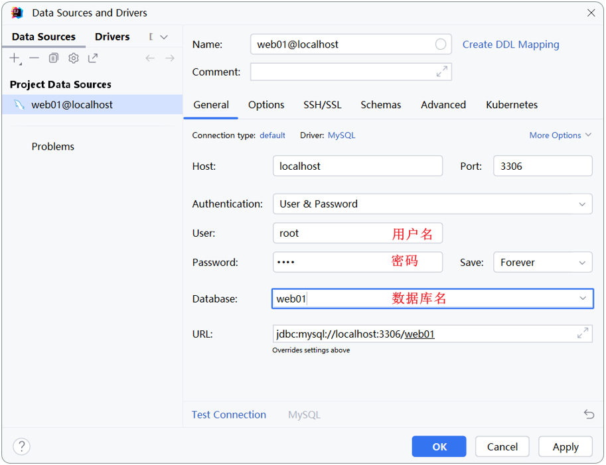Click the Duplicate data source icon

[x=53, y=58]
